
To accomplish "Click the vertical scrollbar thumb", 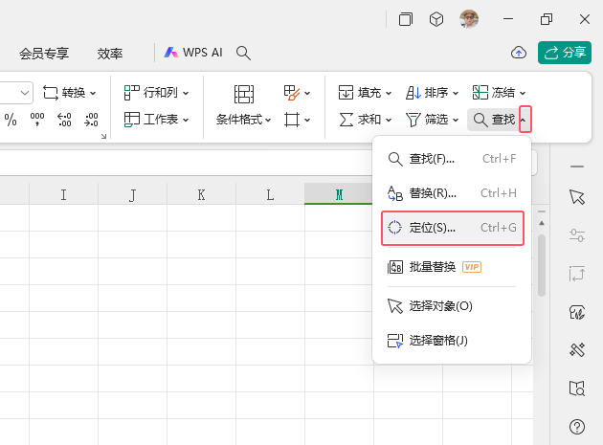I will [542, 265].
